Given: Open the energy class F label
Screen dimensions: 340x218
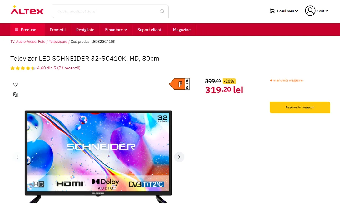Looking at the screenshot, I should coord(180,84).
